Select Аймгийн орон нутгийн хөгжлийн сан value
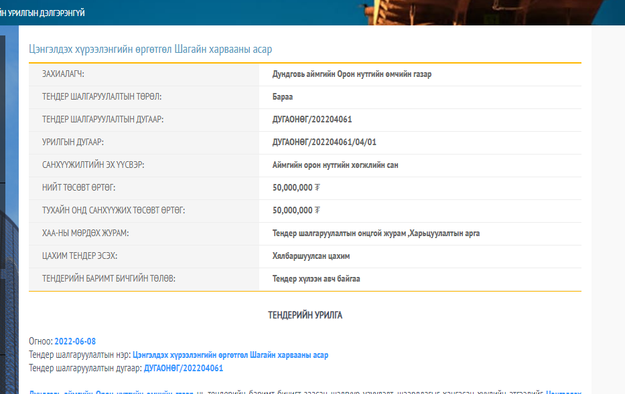625x394 pixels. 335,165
